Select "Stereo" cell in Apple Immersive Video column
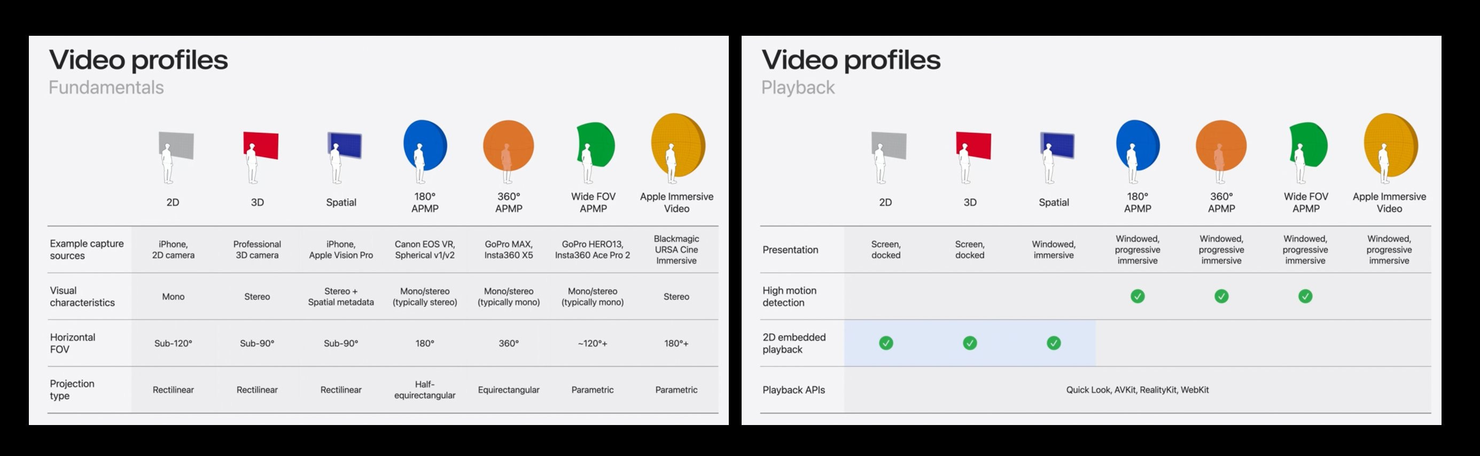 click(x=676, y=296)
